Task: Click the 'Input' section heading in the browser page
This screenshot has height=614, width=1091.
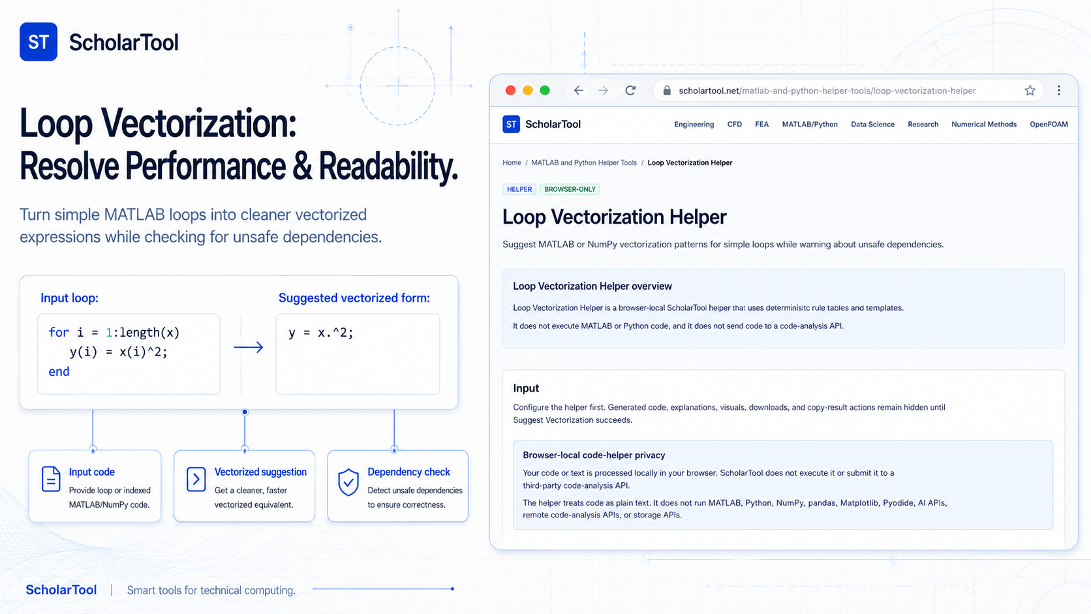Action: (526, 388)
